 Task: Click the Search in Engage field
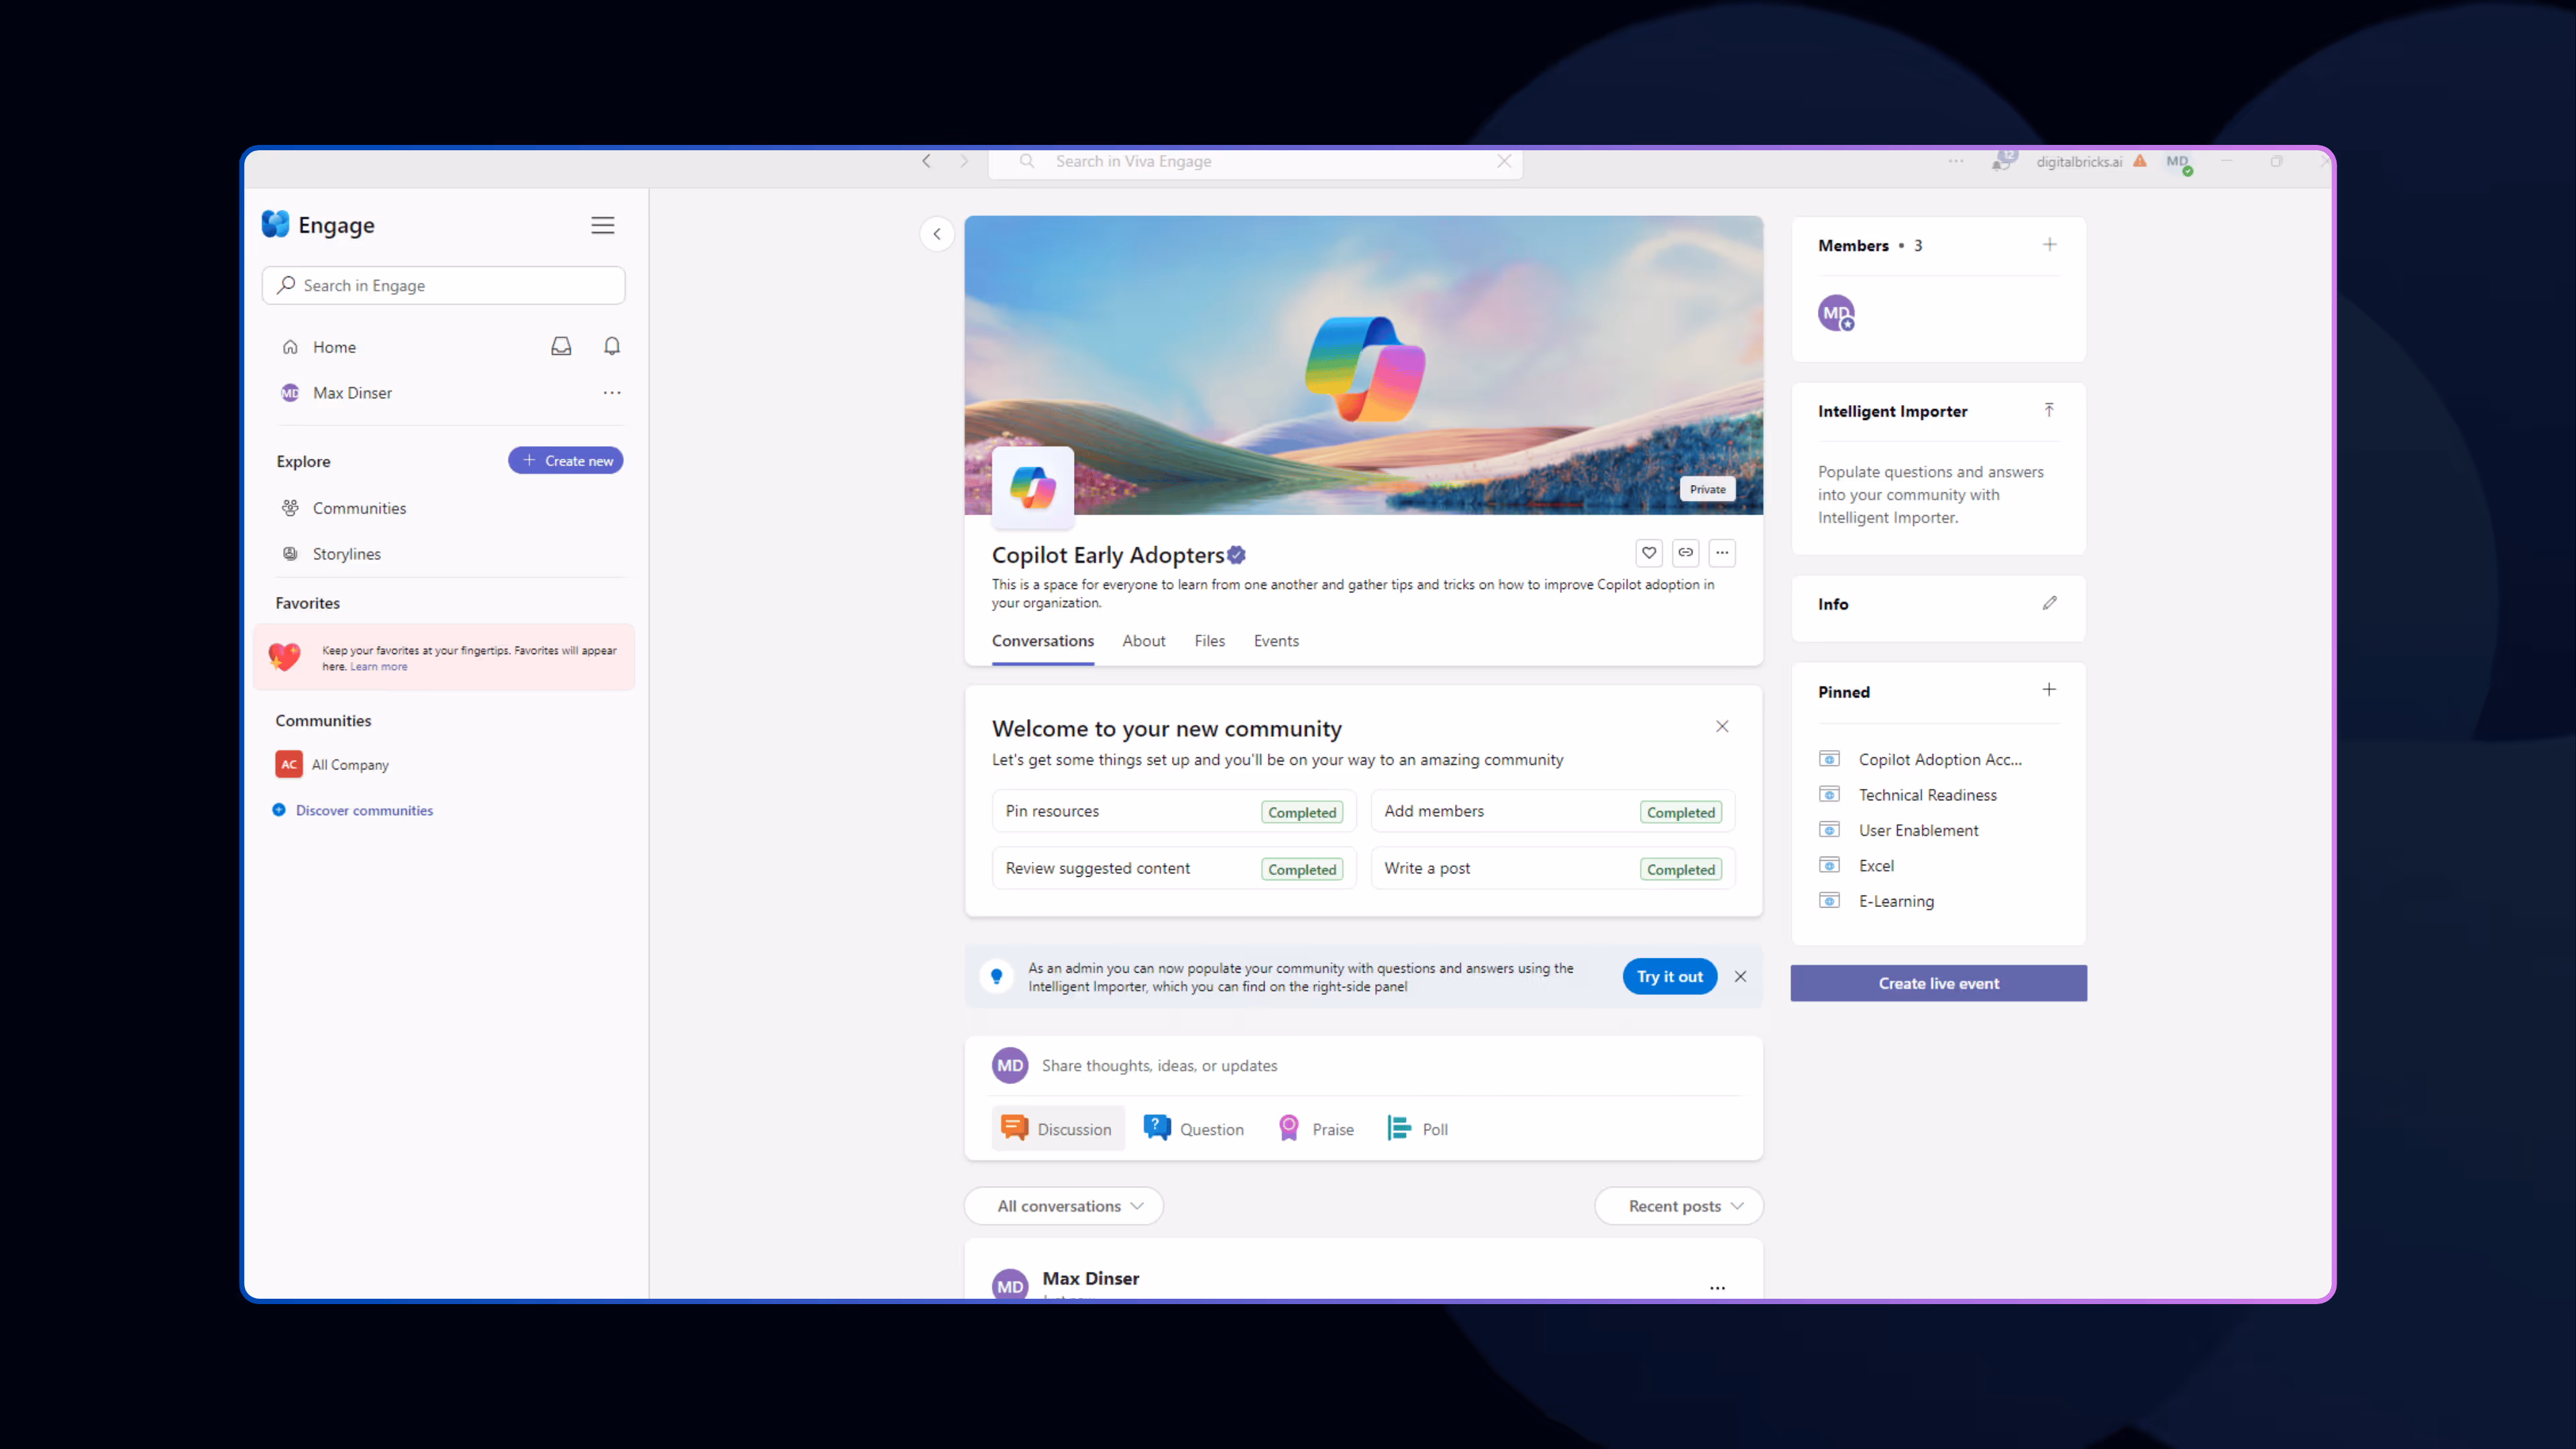coord(444,285)
